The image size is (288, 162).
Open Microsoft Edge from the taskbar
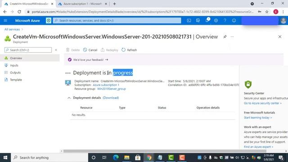coord(116,157)
